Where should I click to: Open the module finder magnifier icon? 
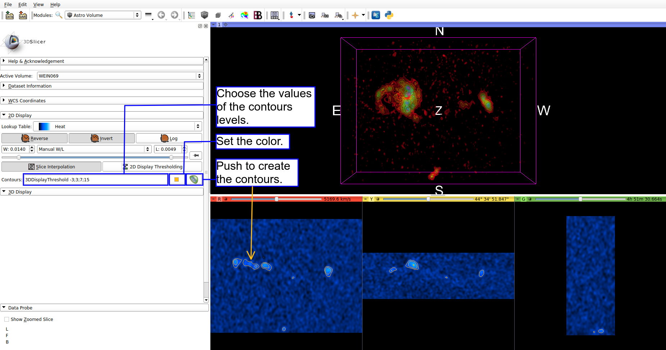[59, 15]
